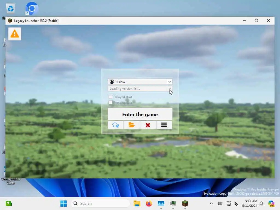The width and height of the screenshot is (280, 210).
Task: Open the taskbar app left of Minecraft block
Action: tap(173, 203)
